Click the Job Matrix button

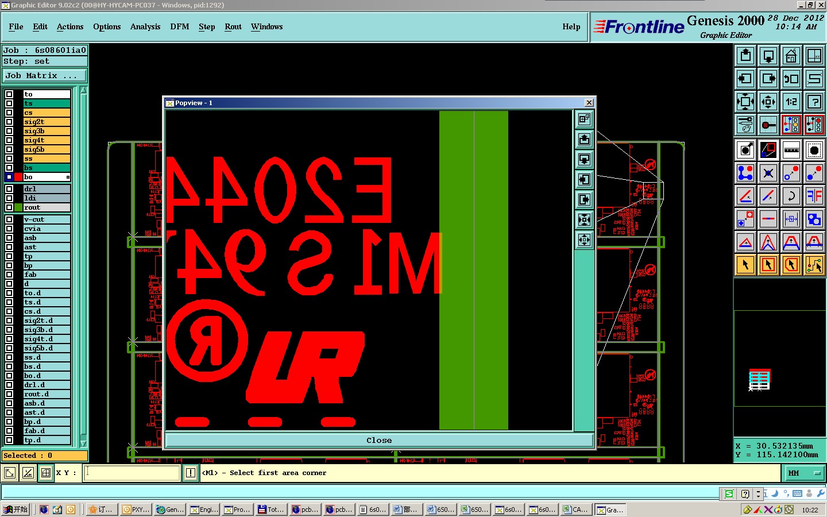tap(45, 76)
